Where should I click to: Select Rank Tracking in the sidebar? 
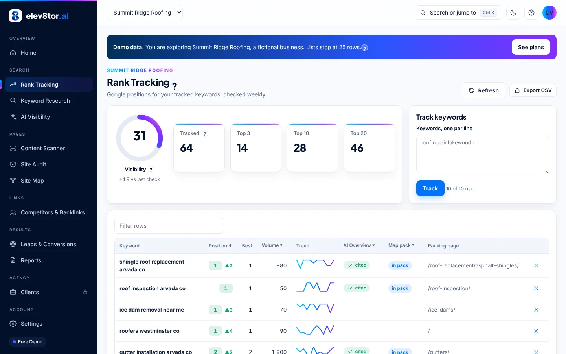tap(49, 85)
